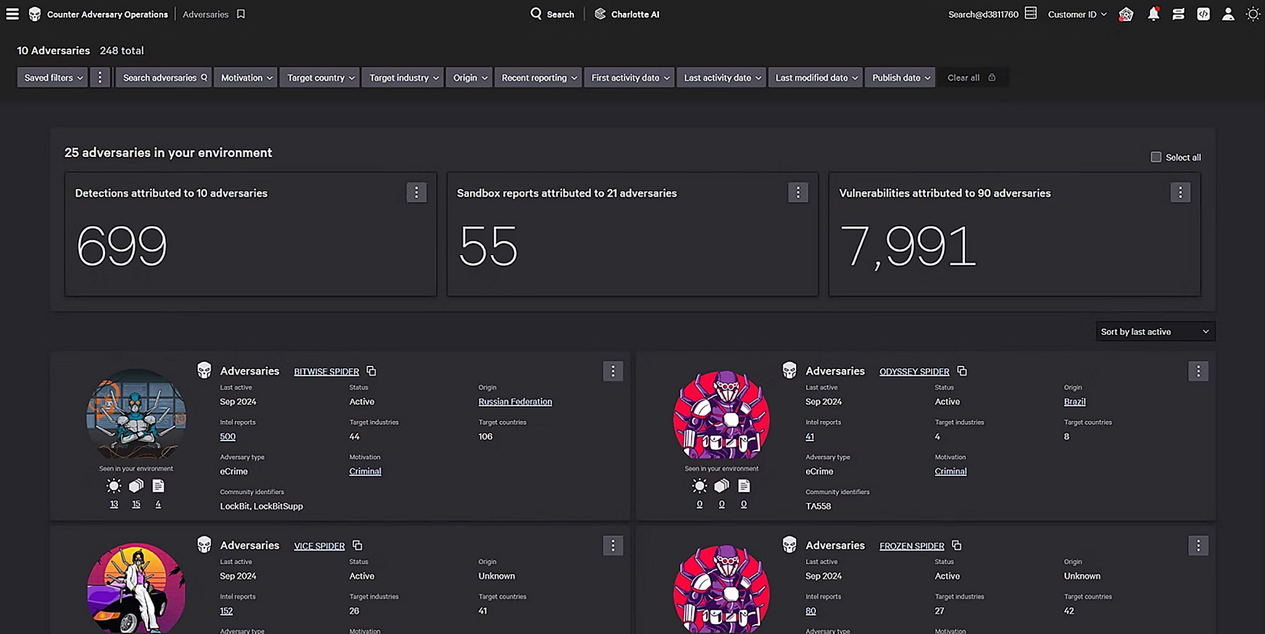Screen dimensions: 1265x634
Task: Click BITWISE SPIDER detections sun icon
Action: click(114, 486)
